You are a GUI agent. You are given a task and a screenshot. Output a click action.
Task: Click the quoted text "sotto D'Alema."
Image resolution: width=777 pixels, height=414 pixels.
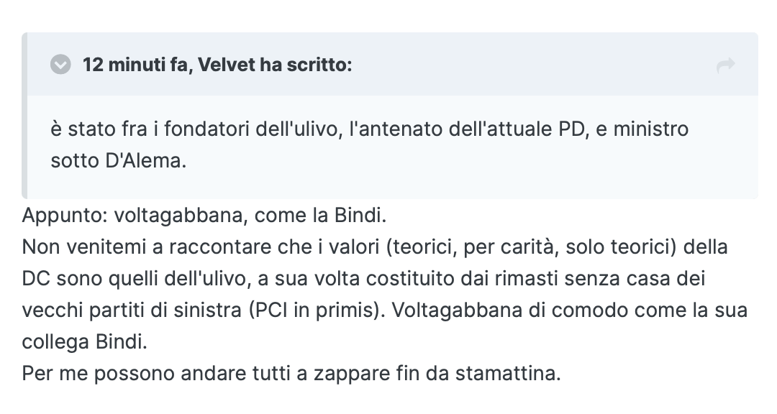pos(119,160)
